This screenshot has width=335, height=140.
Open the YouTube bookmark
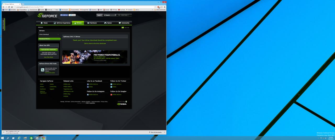tap(122, 10)
